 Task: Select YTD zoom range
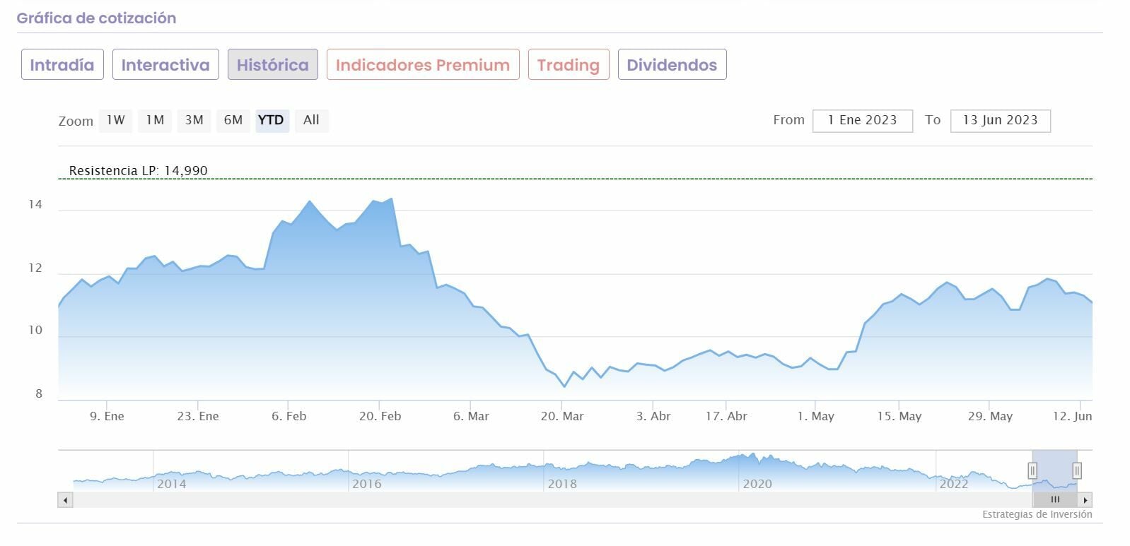[x=271, y=120]
